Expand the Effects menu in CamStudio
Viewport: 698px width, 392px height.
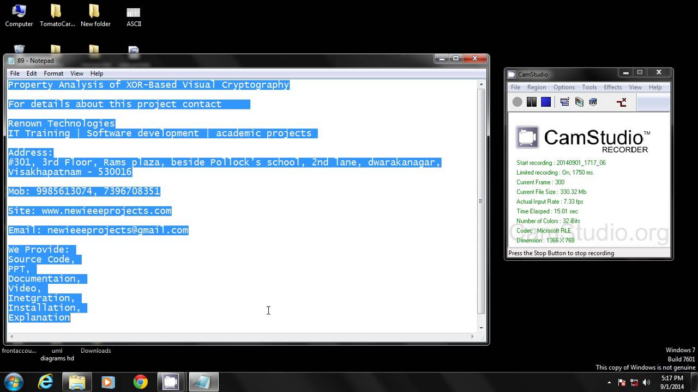[612, 87]
